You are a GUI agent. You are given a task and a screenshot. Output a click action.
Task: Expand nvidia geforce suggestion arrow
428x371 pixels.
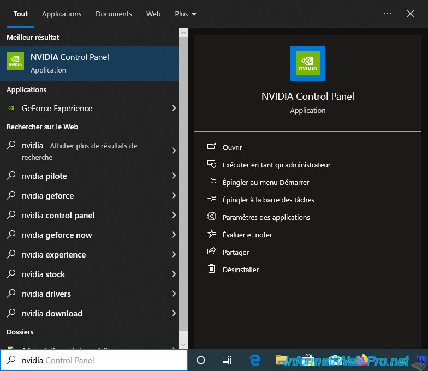174,195
